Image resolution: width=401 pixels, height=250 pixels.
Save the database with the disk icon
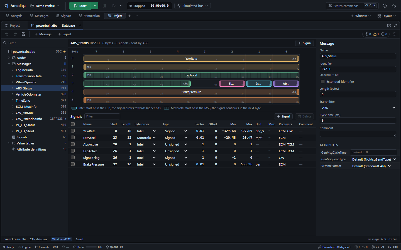click(23, 34)
